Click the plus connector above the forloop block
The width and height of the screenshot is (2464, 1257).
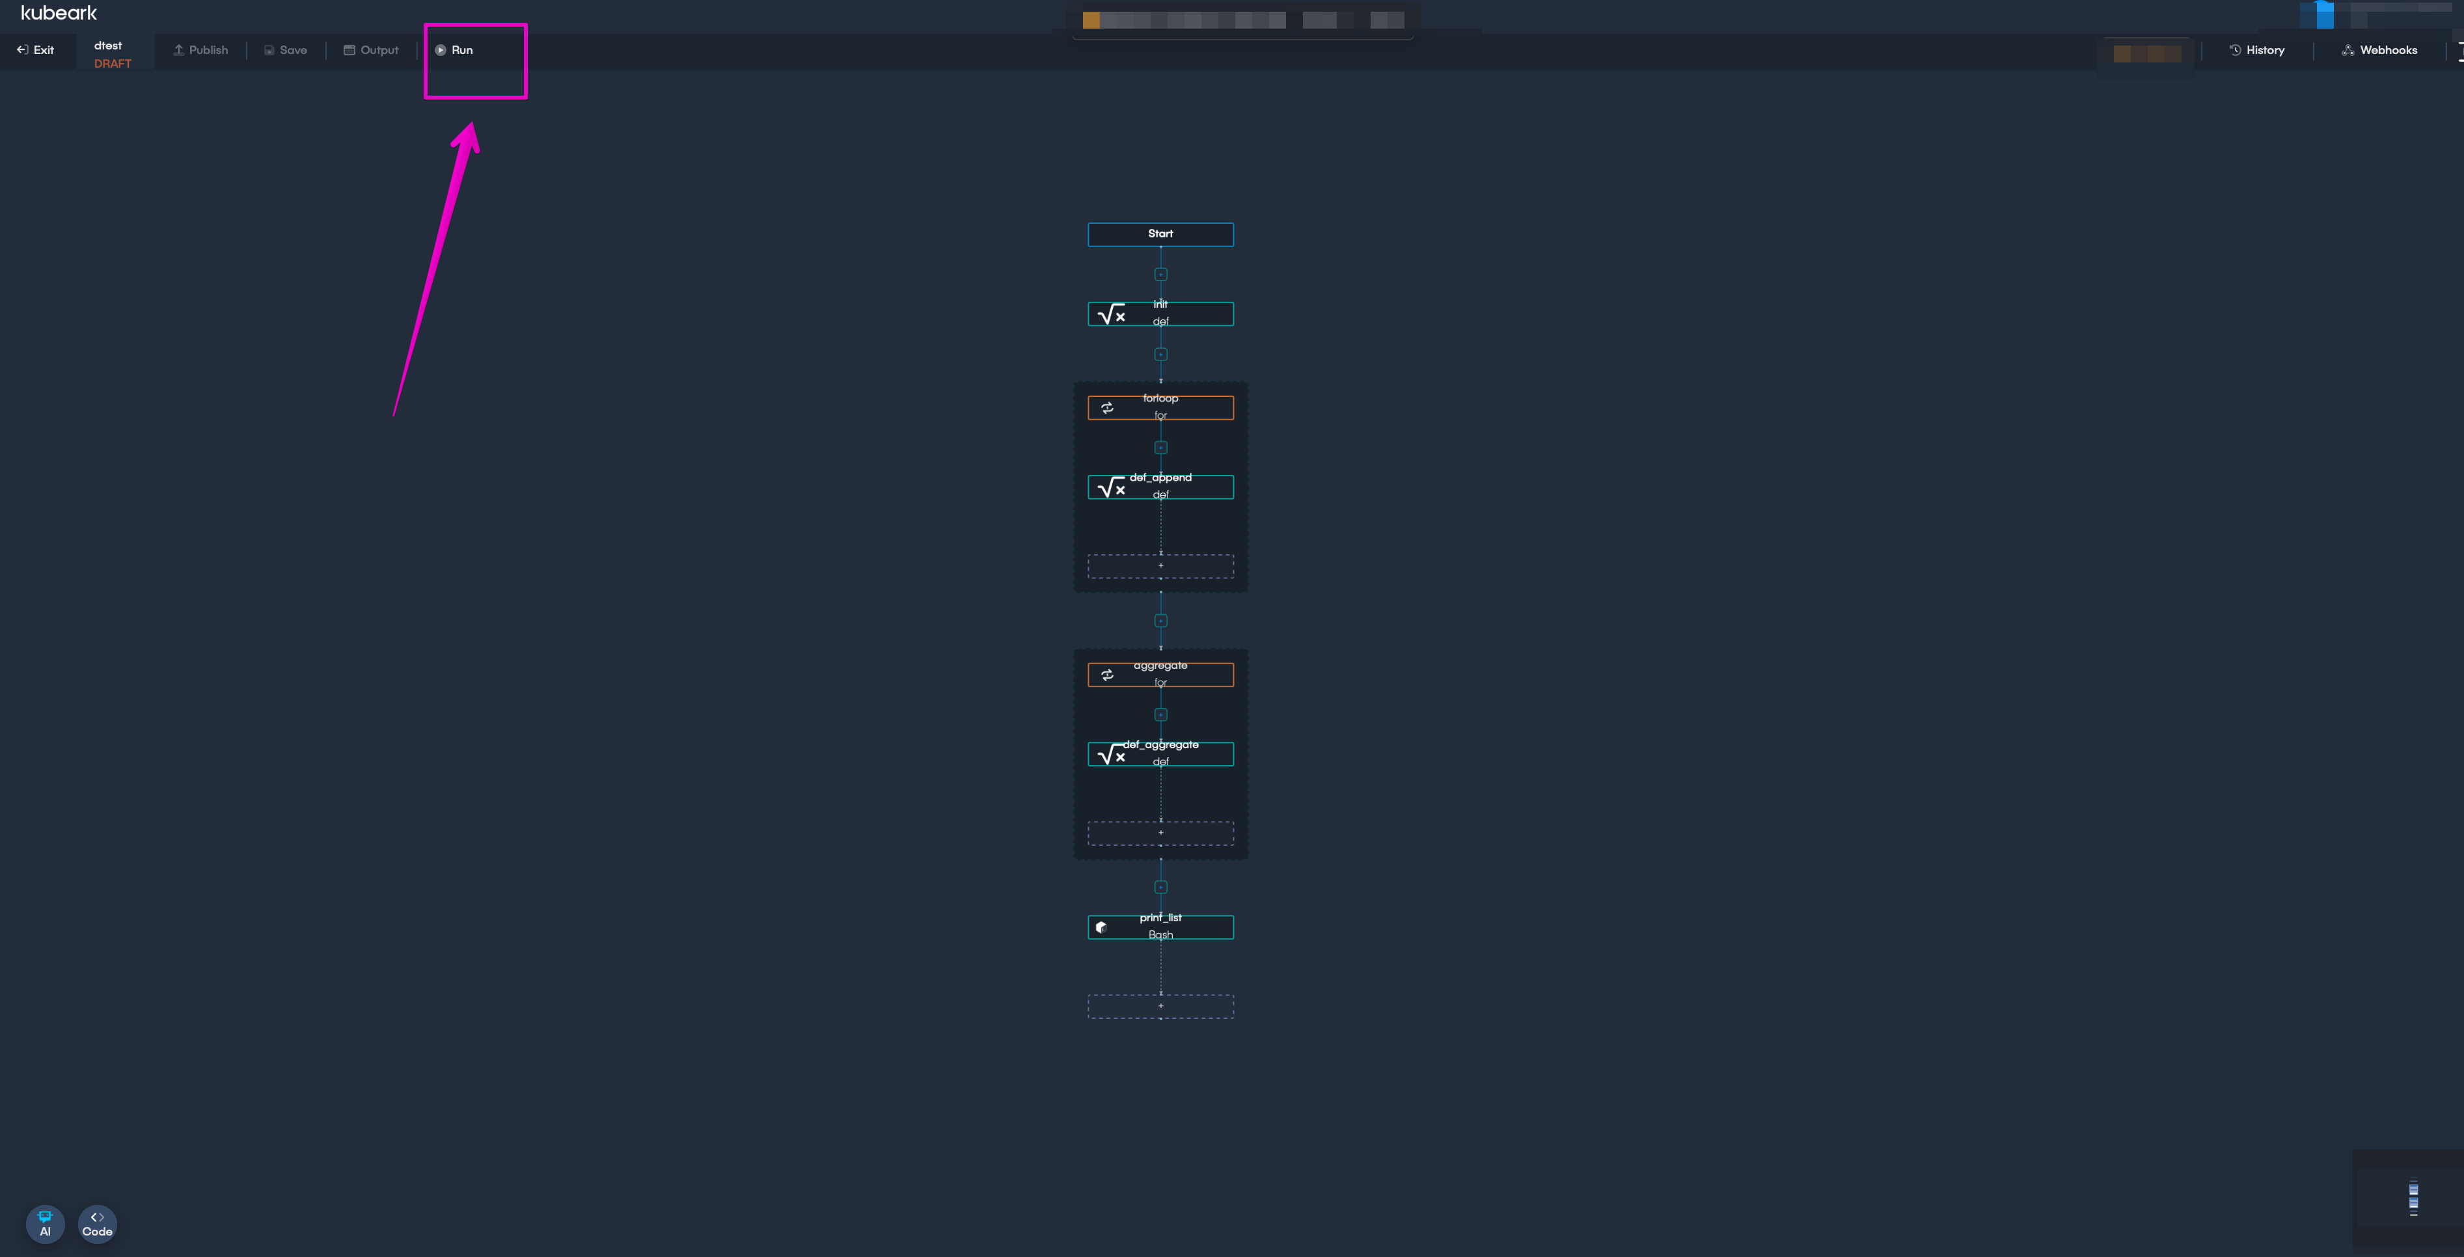click(1160, 354)
